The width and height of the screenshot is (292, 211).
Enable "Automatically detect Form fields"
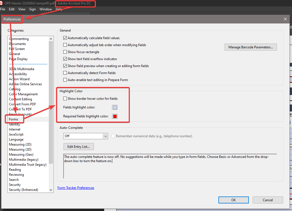pos(65,73)
